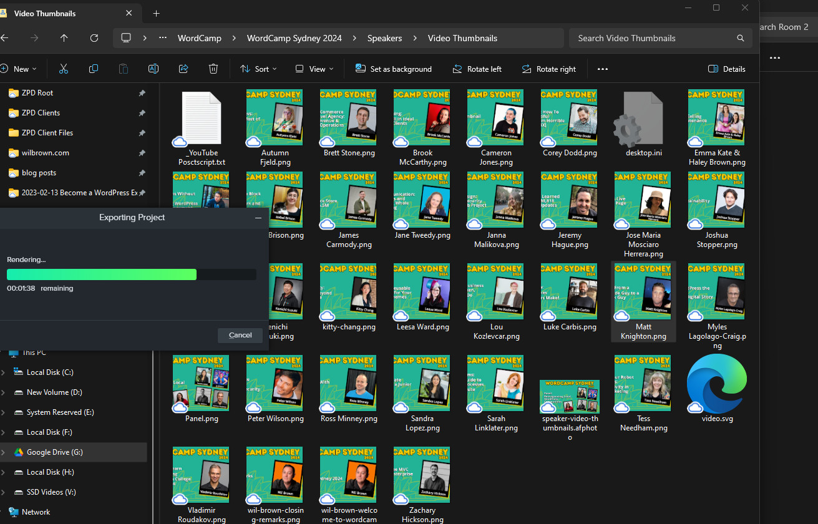Click the Cut scissors icon
Image resolution: width=818 pixels, height=524 pixels.
[64, 69]
